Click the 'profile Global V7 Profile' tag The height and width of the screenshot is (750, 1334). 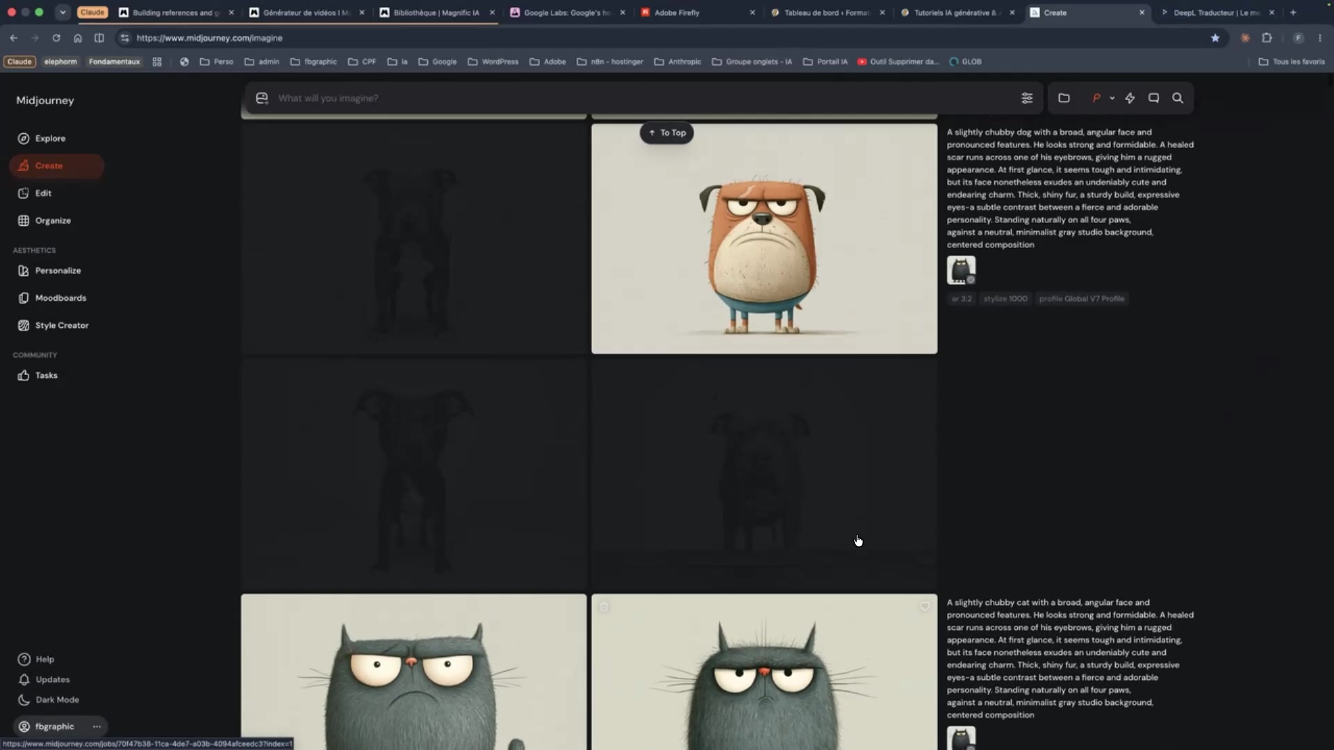[1082, 299]
